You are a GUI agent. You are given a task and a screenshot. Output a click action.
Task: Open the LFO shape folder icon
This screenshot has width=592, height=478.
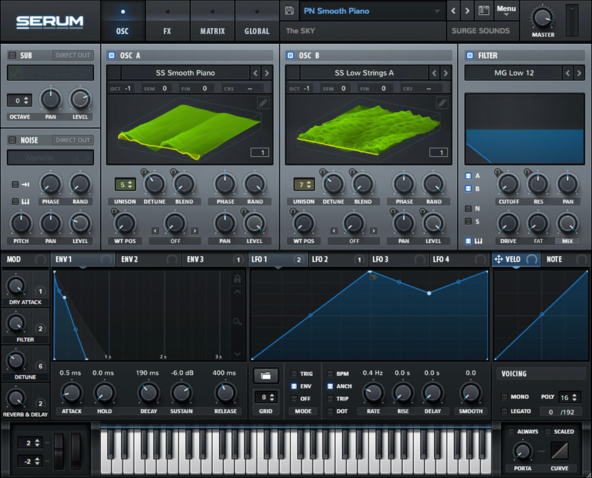click(x=266, y=376)
